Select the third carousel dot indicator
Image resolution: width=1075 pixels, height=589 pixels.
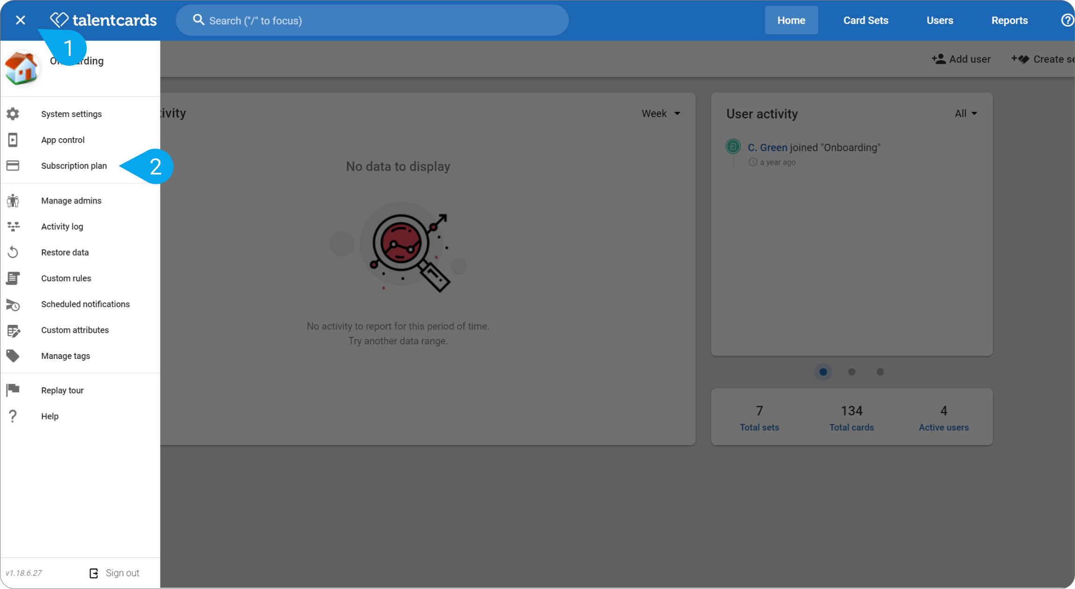click(880, 372)
